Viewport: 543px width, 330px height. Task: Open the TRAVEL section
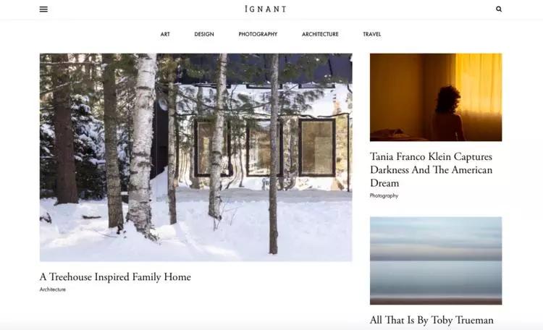[372, 34]
